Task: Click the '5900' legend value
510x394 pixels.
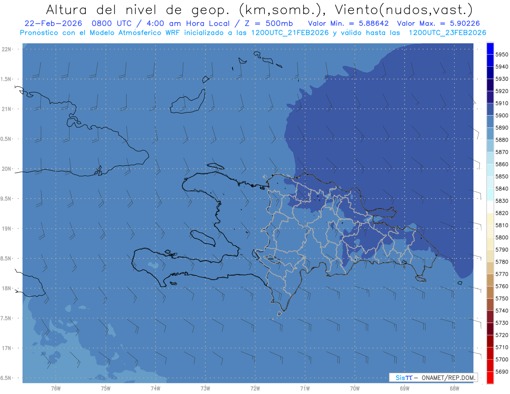Action: 501,116
